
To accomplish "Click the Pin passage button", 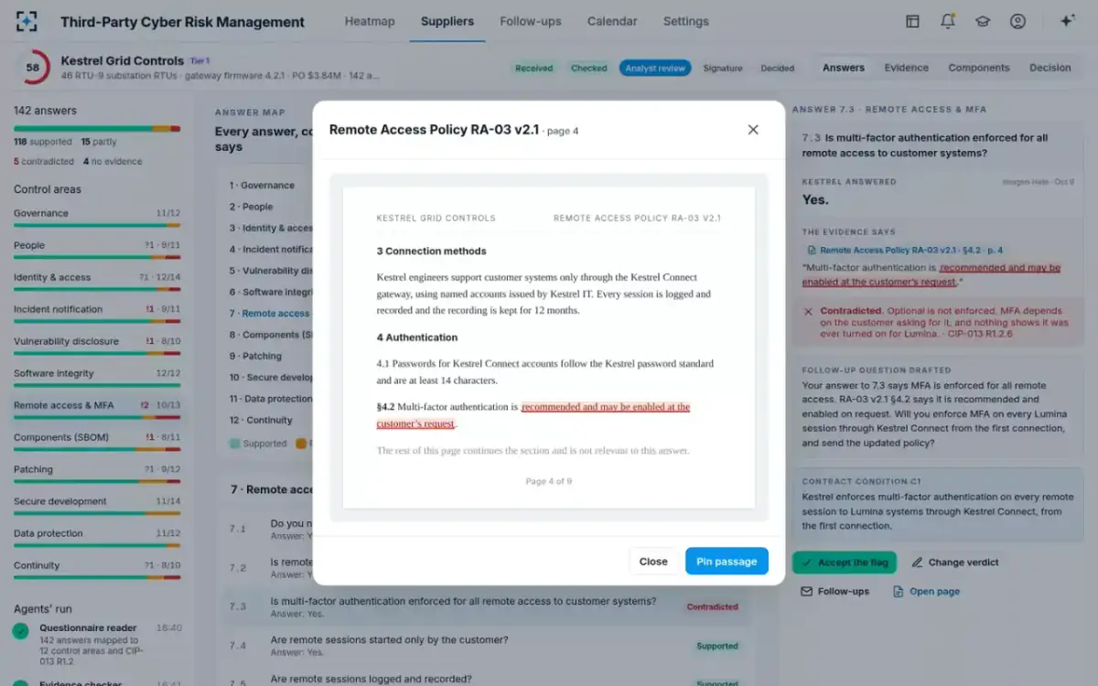I will 727,562.
